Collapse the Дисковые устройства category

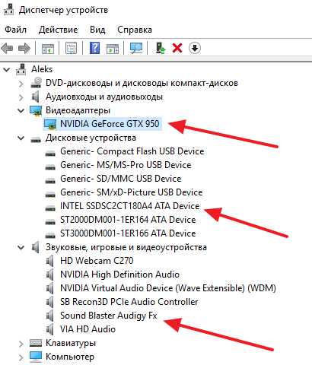coord(21,138)
